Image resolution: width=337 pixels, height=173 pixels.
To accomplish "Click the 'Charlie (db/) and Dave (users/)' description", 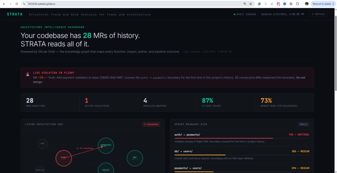I will point(214,158).
